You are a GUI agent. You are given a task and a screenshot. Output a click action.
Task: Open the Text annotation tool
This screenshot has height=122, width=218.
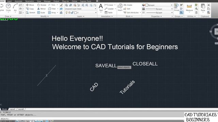pos(101,7)
